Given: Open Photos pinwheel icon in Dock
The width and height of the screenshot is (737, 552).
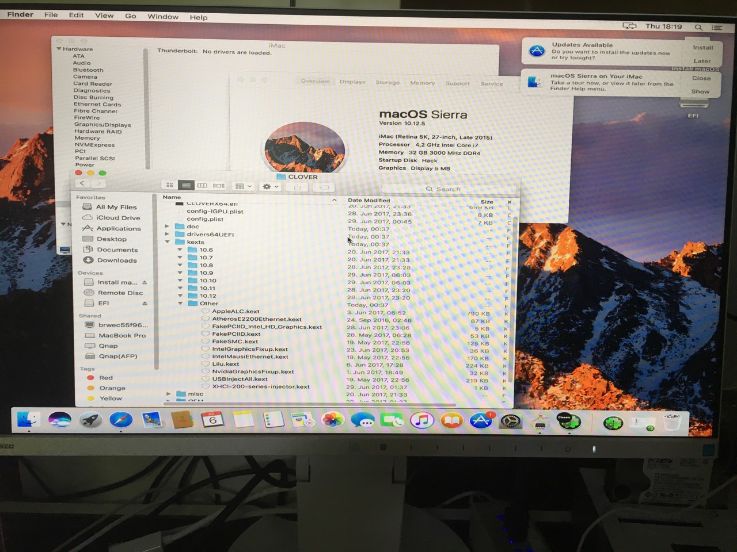Looking at the screenshot, I should (332, 420).
